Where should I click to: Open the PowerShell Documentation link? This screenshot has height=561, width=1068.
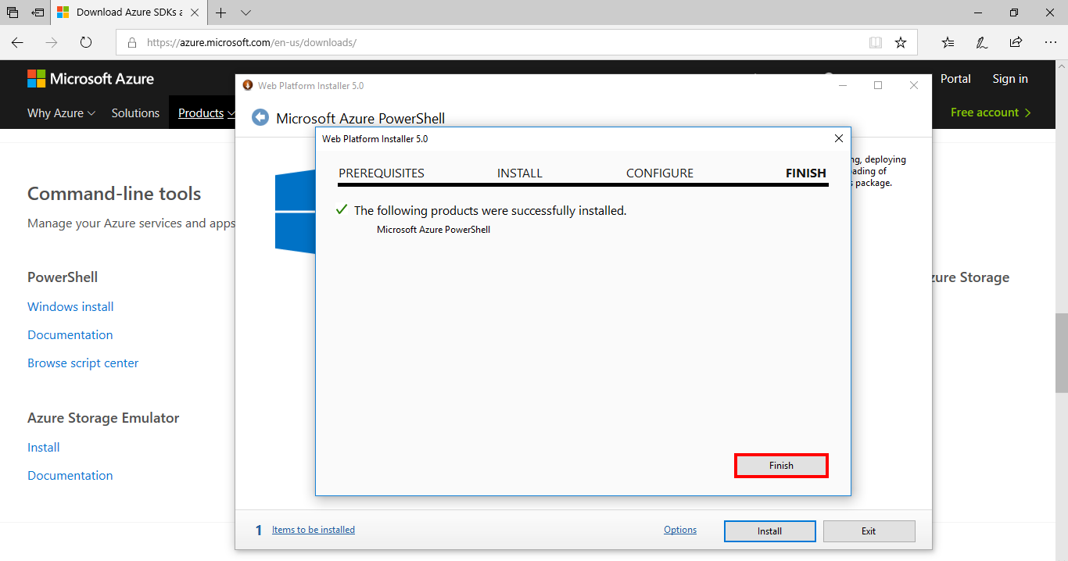tap(70, 335)
